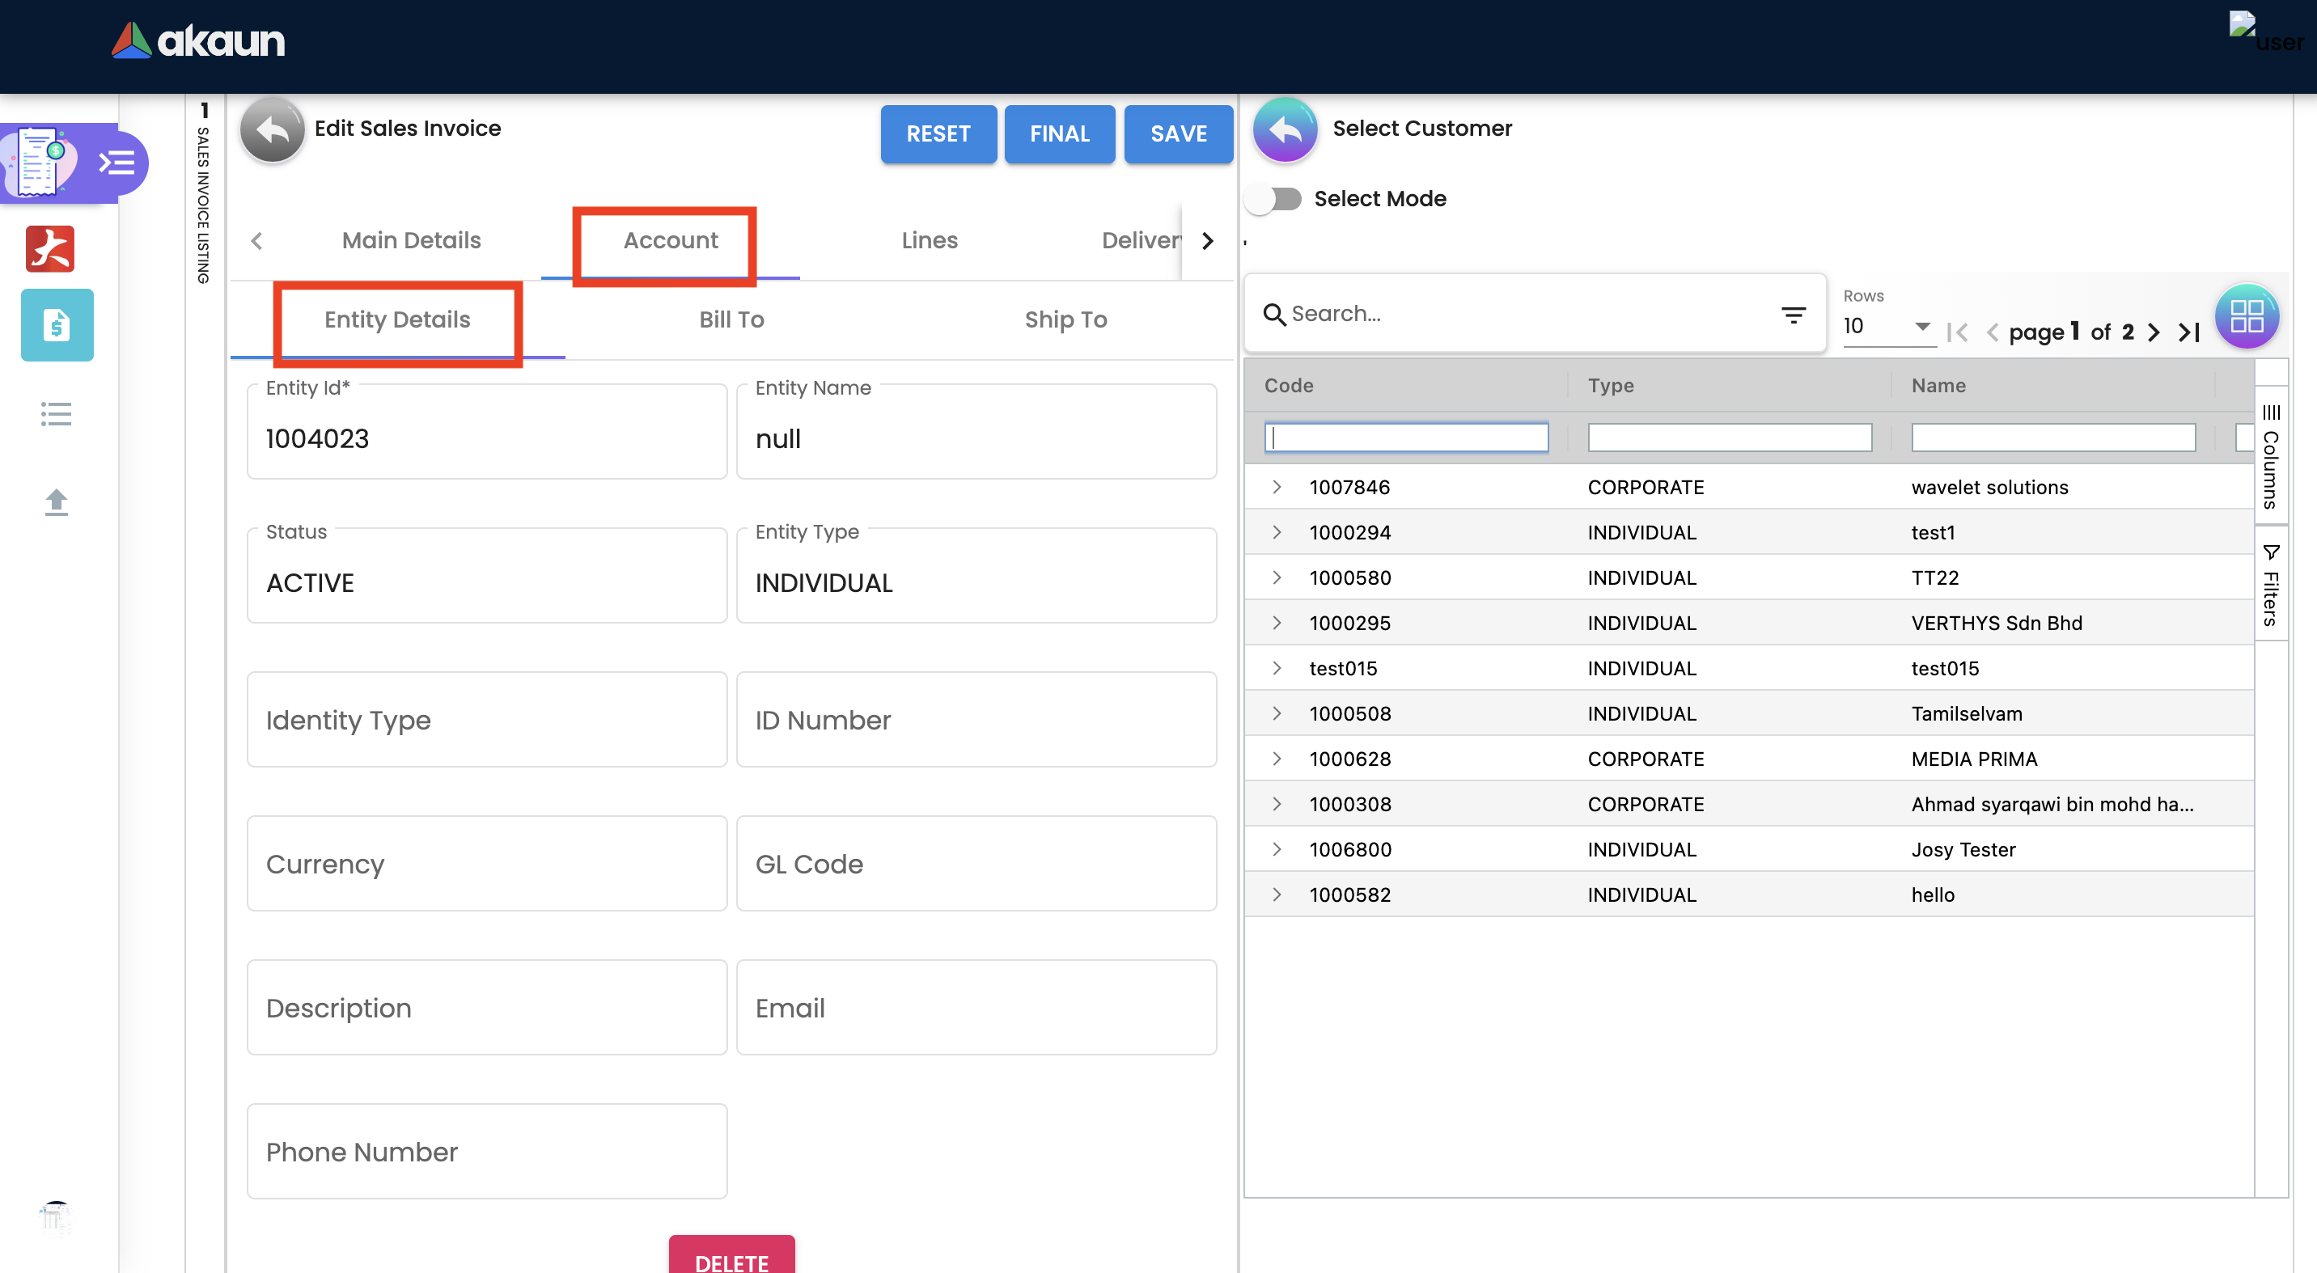Open the Rows per page dropdown
The width and height of the screenshot is (2317, 1273).
pos(1888,327)
